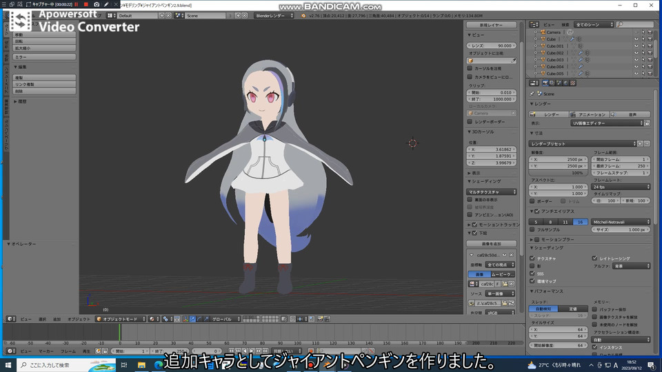Hide Cube.003 using its eye icon
This screenshot has width=662, height=372.
[636, 60]
